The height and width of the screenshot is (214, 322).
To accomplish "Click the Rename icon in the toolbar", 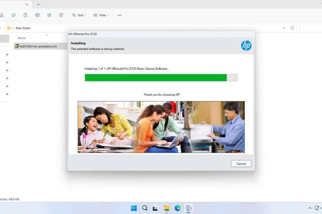I will pyautogui.click(x=37, y=15).
